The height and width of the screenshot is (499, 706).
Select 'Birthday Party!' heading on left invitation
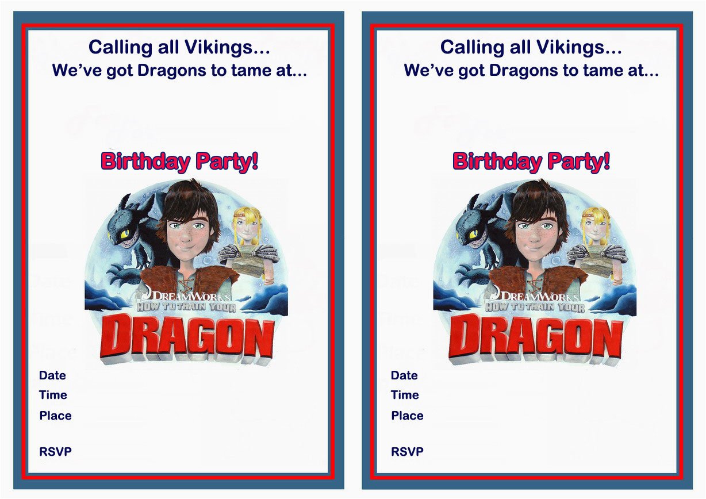(x=179, y=162)
